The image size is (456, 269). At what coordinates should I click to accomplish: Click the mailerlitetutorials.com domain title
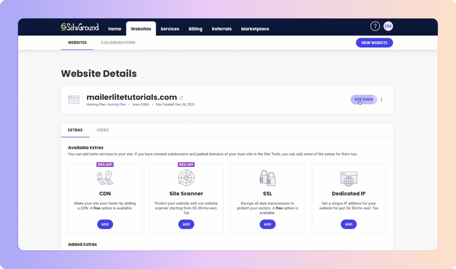[132, 97]
